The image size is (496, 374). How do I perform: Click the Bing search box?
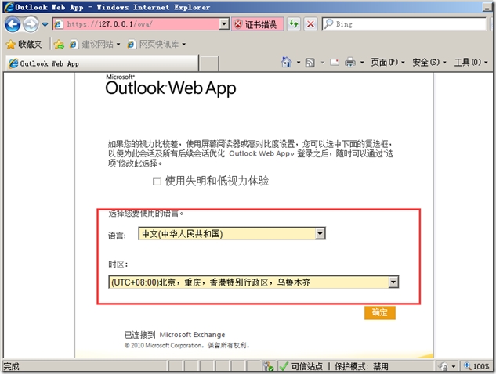click(404, 24)
